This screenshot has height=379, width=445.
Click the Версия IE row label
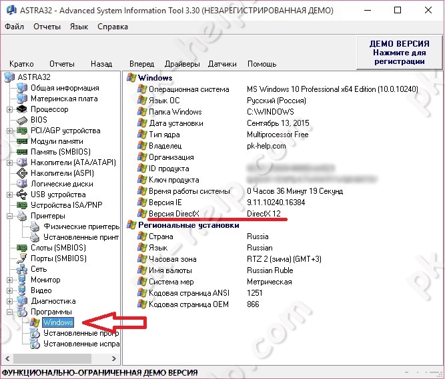click(x=165, y=202)
